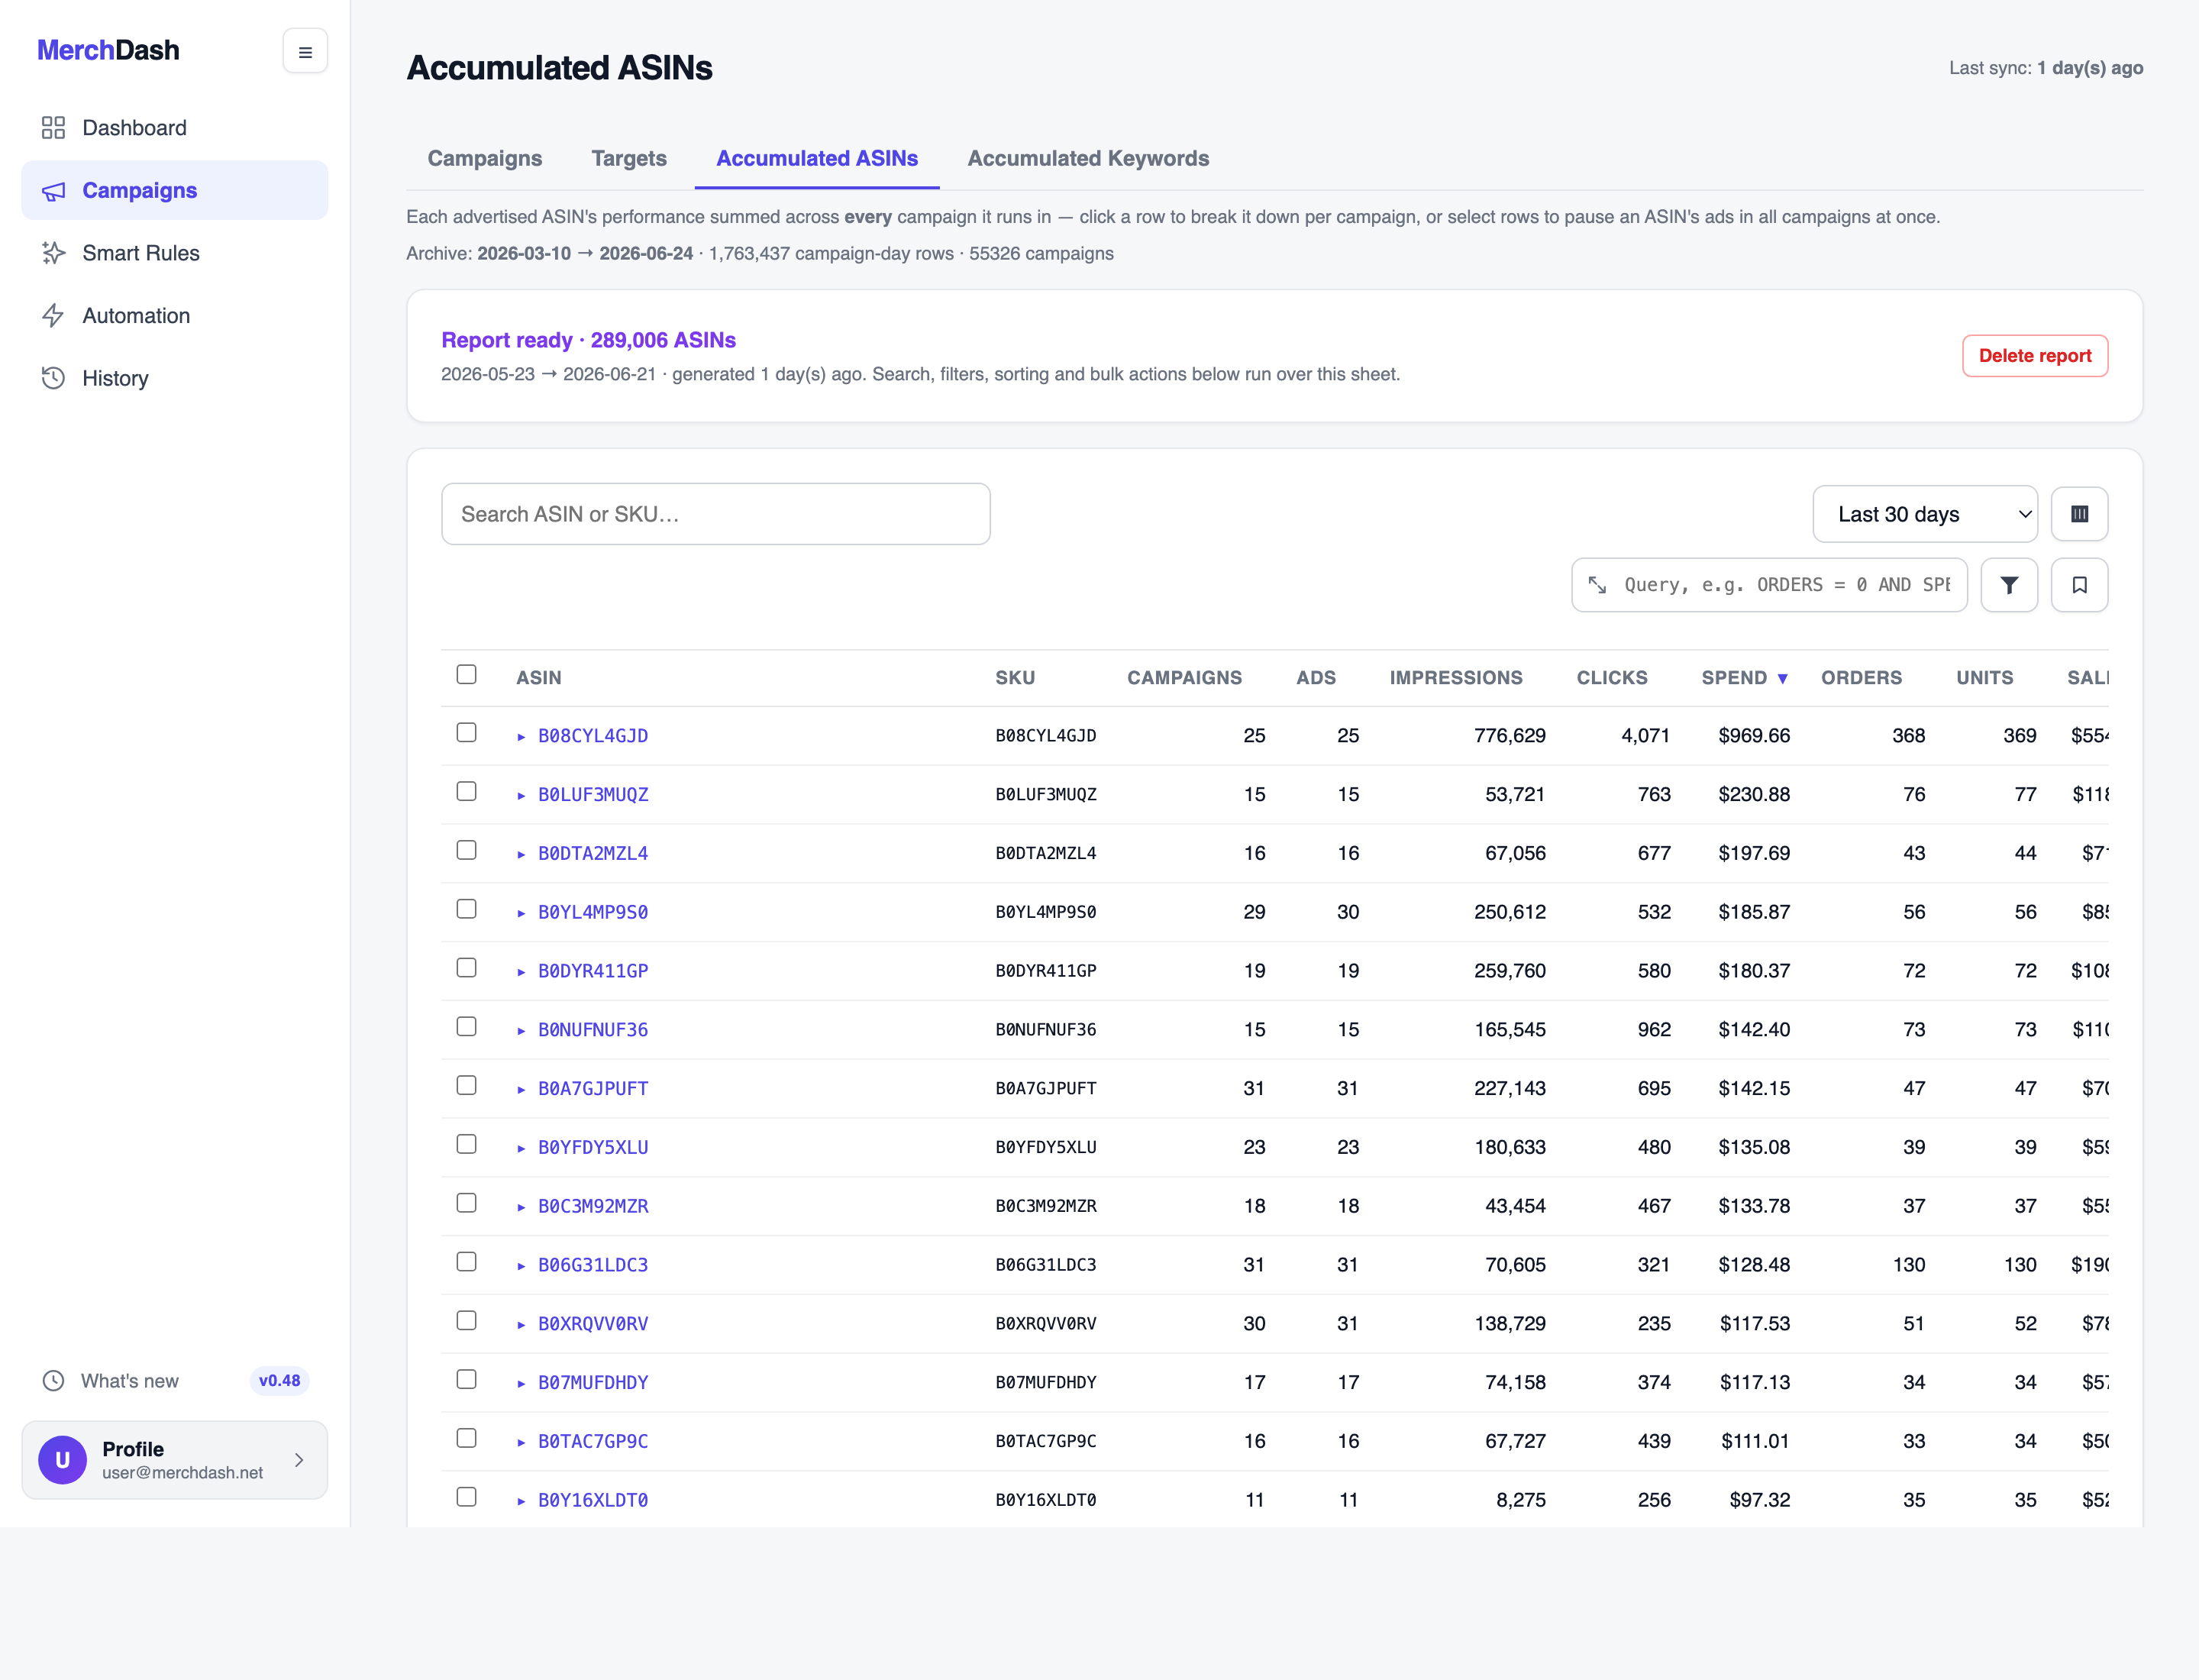2199x1680 pixels.
Task: Switch to the Campaigns tab
Action: (x=485, y=158)
